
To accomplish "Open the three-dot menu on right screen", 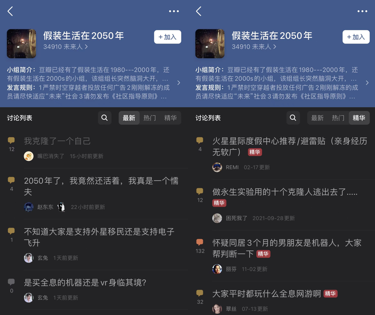I will (x=362, y=11).
